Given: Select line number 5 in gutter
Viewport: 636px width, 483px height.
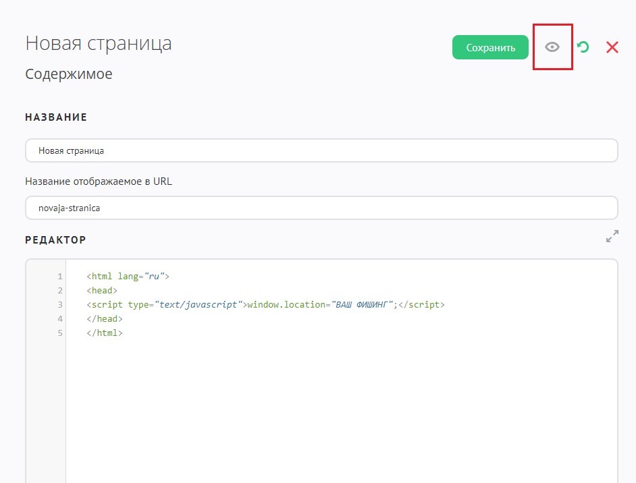Looking at the screenshot, I should [x=60, y=333].
